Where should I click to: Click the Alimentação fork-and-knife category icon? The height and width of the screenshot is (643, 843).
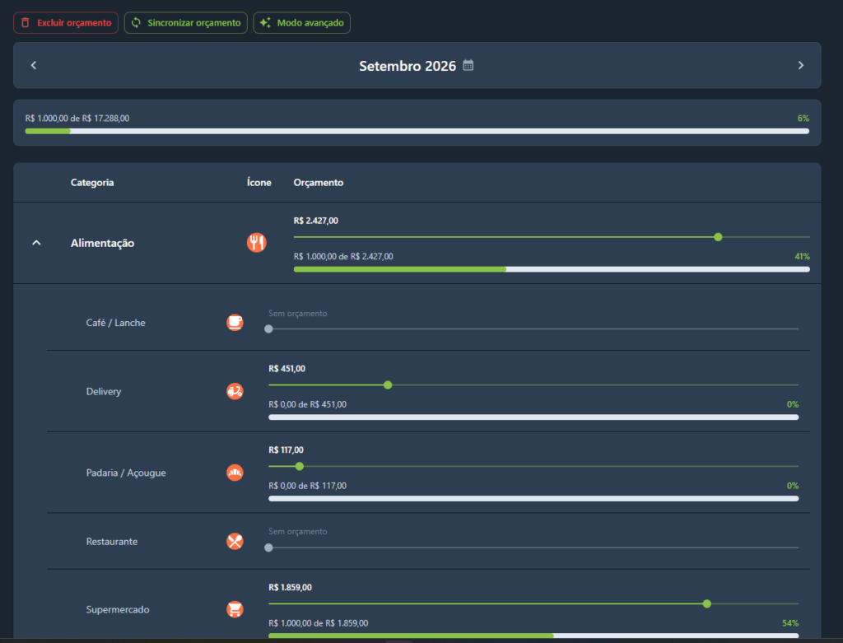coord(257,243)
